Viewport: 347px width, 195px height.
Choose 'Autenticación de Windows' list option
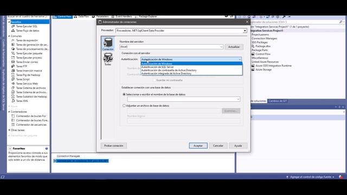click(x=191, y=64)
